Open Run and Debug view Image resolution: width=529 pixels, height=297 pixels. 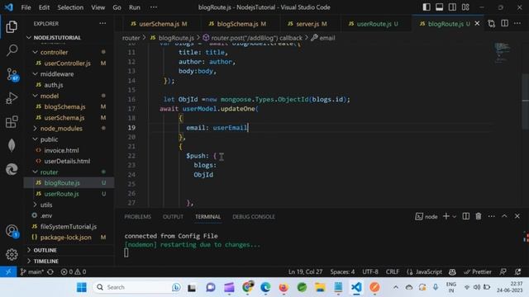(x=12, y=98)
